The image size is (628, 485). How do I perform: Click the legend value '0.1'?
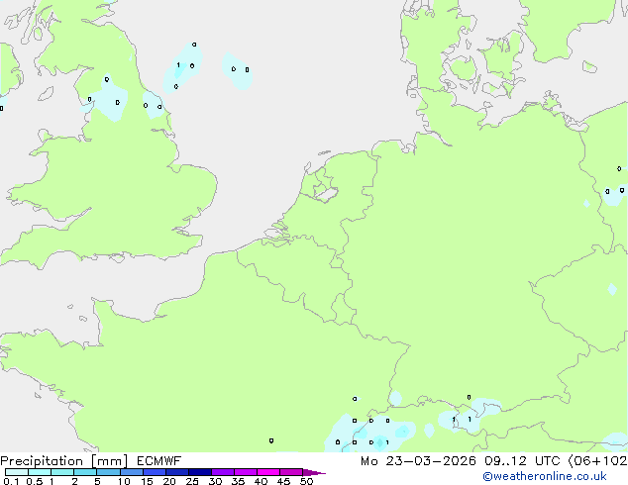click(x=11, y=481)
